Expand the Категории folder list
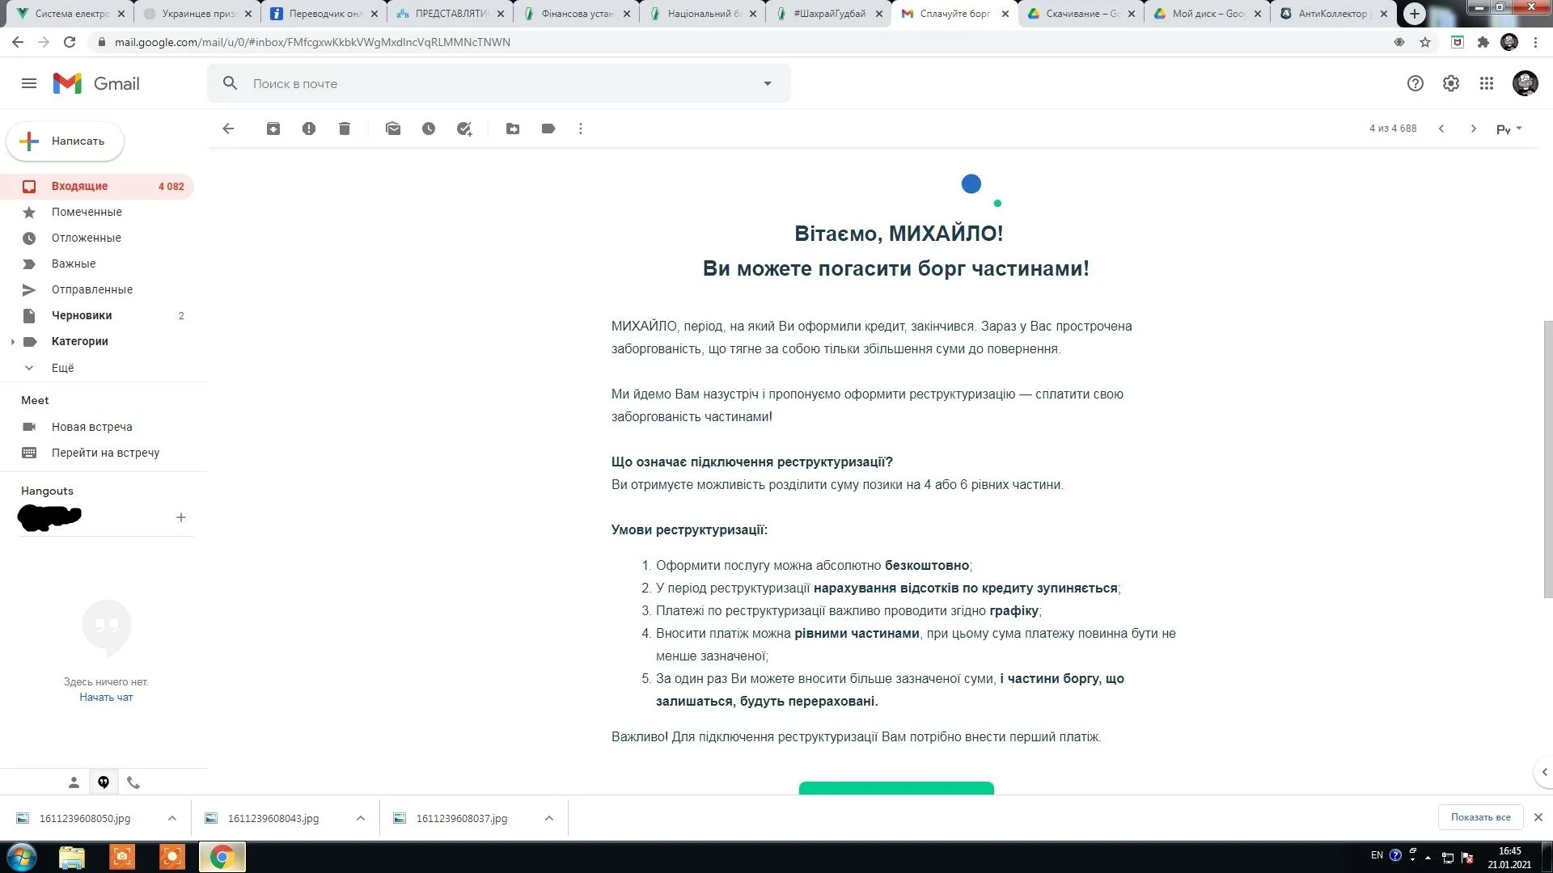Screen dimensions: 1553x873 tap(12, 342)
